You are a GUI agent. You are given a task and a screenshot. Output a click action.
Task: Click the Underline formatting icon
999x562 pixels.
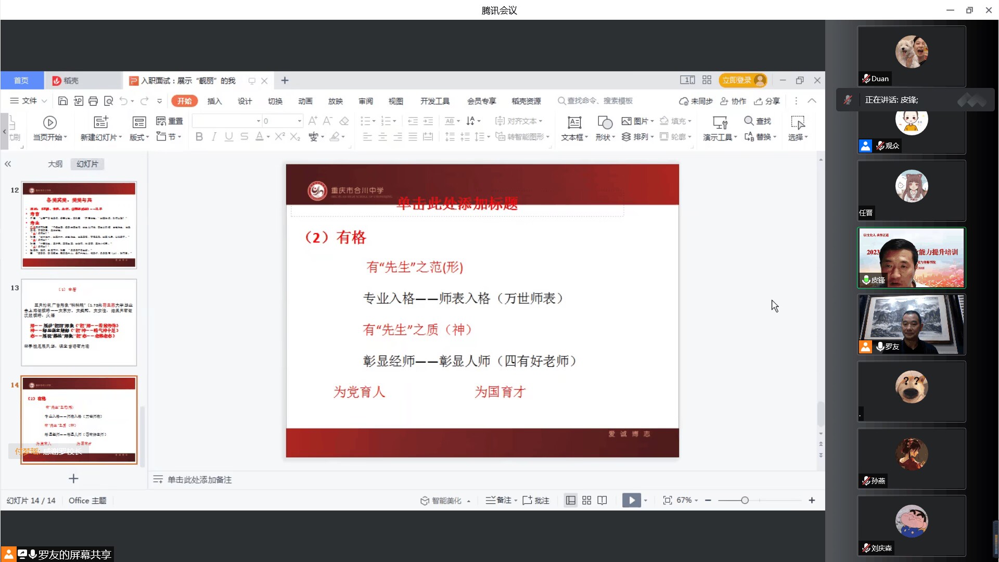(x=229, y=137)
